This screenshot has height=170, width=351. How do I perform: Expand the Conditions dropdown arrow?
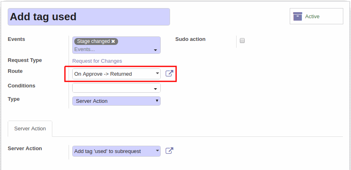point(155,89)
